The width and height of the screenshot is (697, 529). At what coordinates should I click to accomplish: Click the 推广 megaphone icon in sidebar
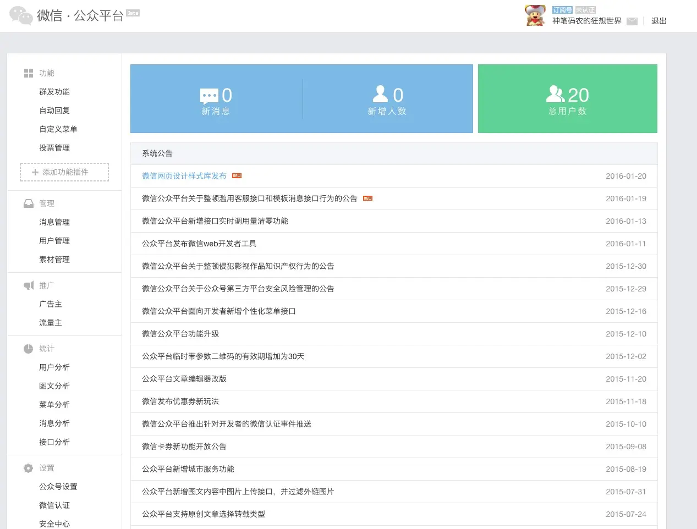29,285
